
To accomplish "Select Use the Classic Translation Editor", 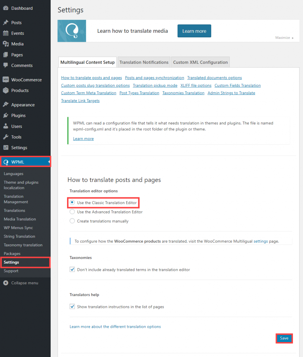I will [72, 203].
